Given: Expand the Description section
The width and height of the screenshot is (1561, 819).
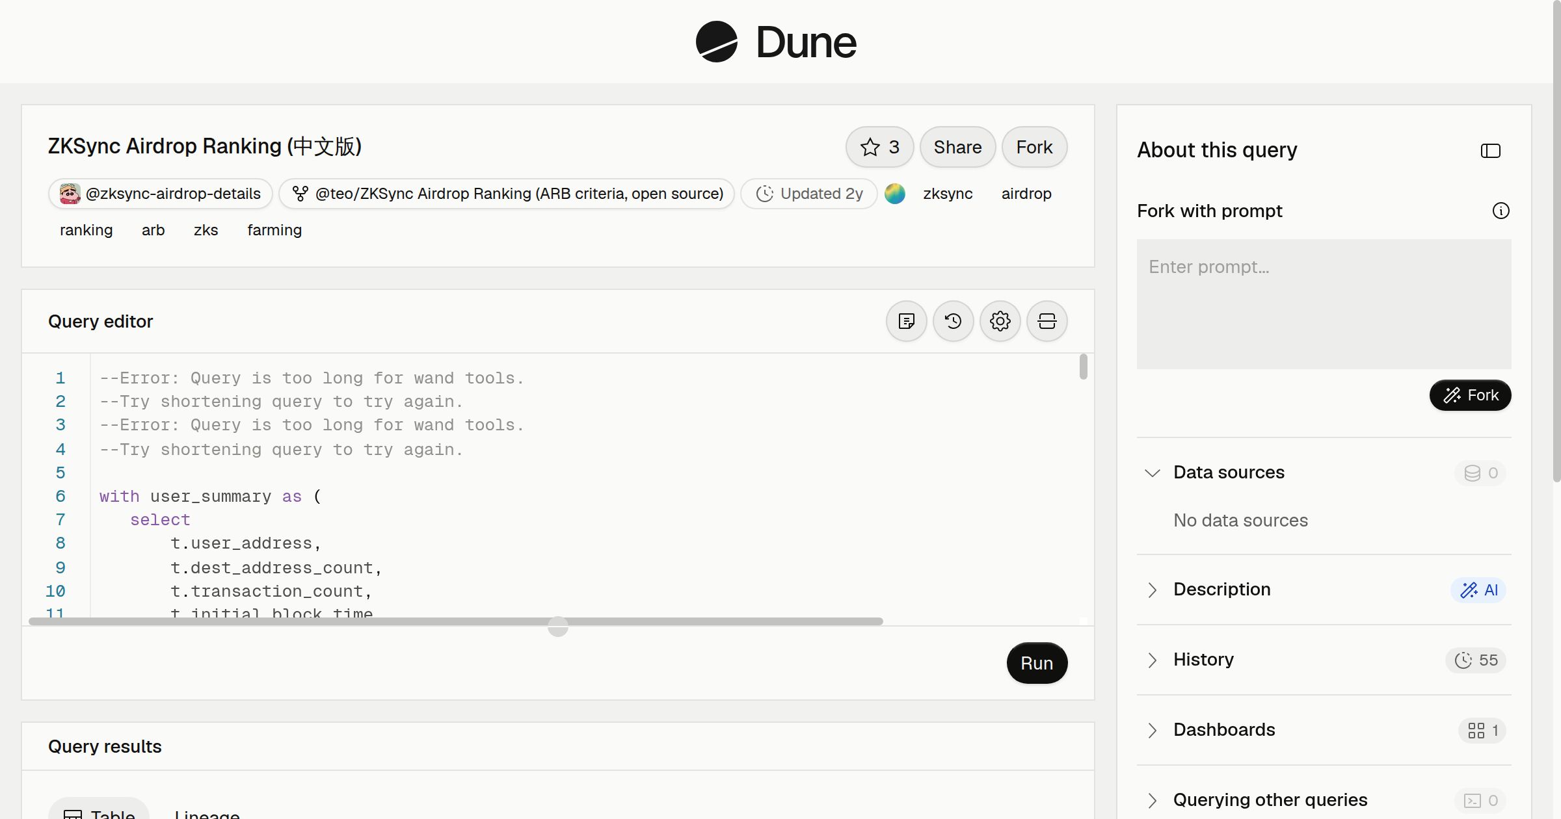Looking at the screenshot, I should pos(1152,590).
